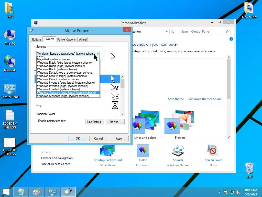Click the Save theme link

[x=176, y=99]
